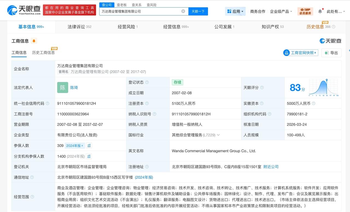
Task: Open the 附近公司 link
Action: 271,167
